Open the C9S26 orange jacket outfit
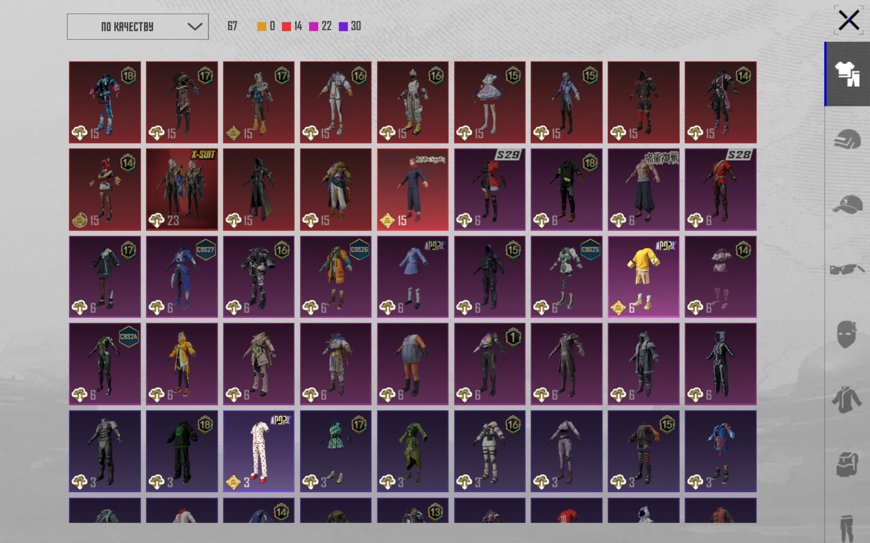 tap(336, 277)
